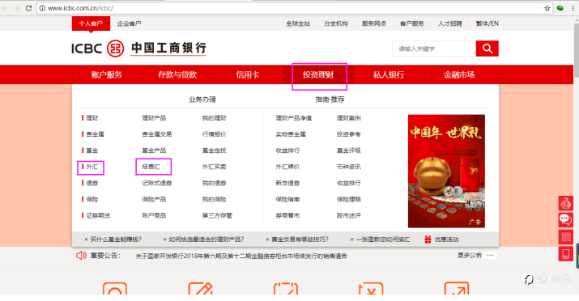Select 结售汇 under 外汇

point(151,167)
